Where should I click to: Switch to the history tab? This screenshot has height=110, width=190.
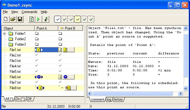118,99
